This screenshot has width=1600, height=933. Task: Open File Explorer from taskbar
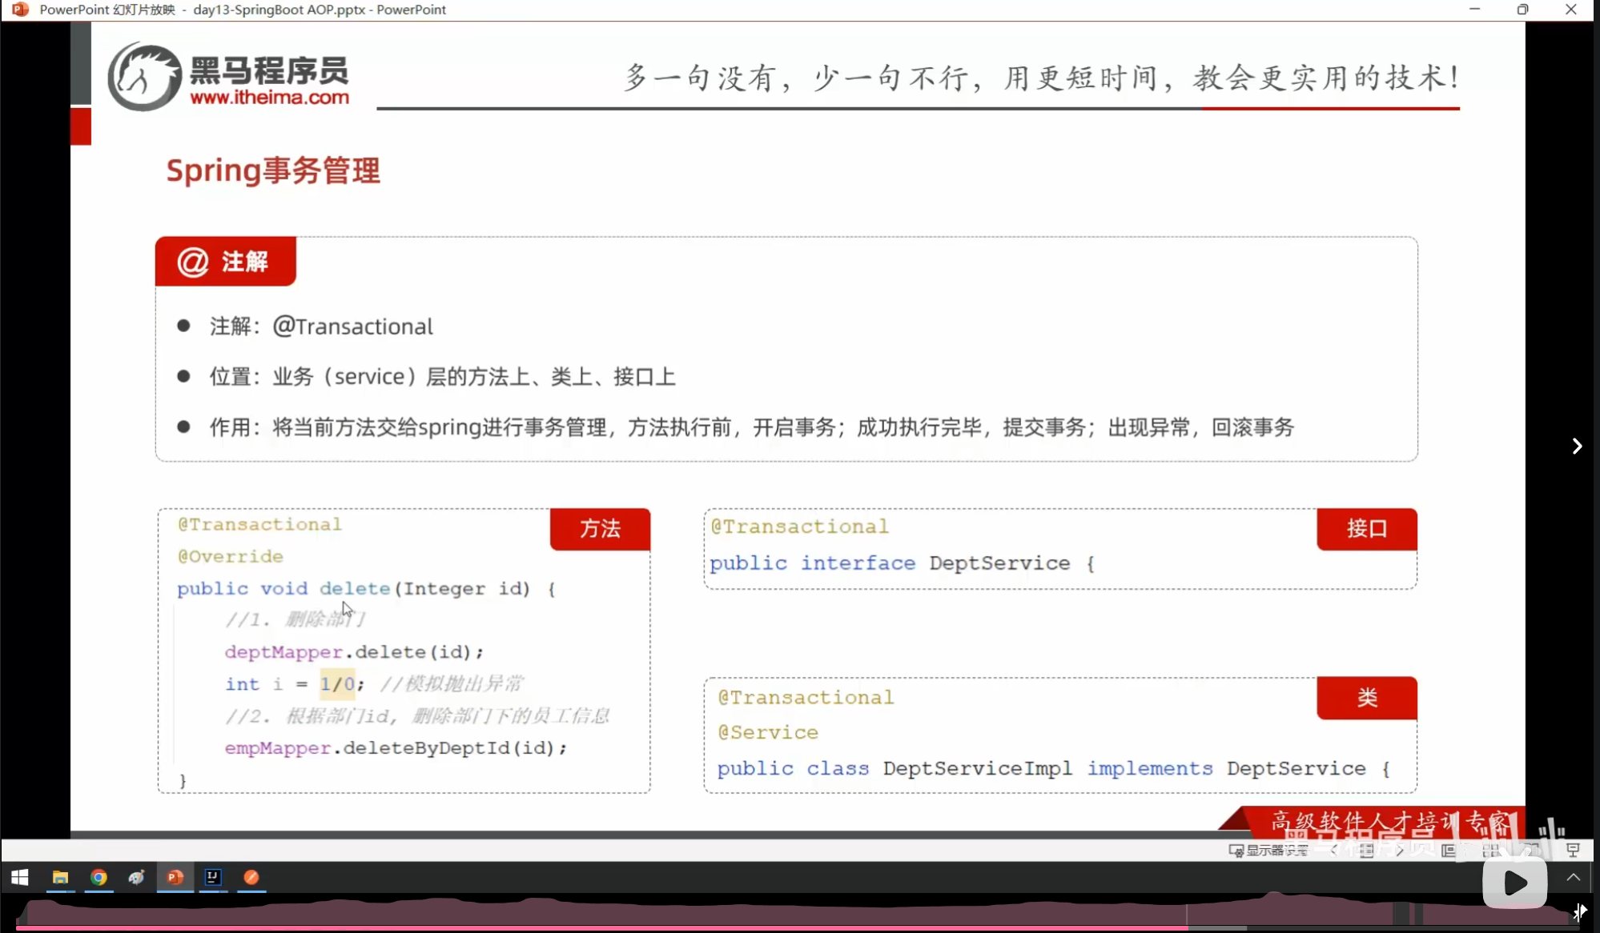60,878
